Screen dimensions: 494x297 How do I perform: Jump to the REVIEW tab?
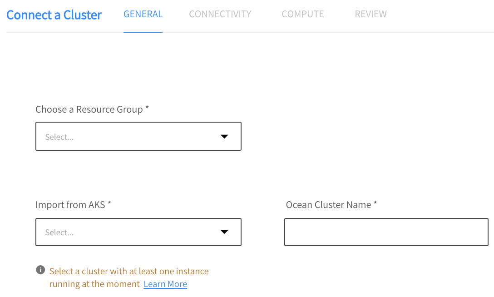point(370,14)
